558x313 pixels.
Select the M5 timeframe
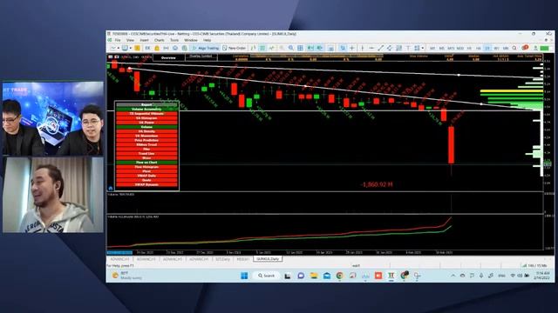(x=442, y=48)
